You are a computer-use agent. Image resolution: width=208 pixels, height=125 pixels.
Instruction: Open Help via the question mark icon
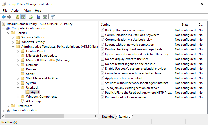39,17
